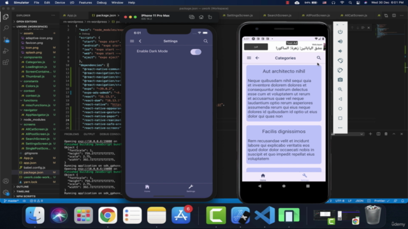This screenshot has height=229, width=408.
Task: Click emulator volume up button
Action: [x=340, y=41]
